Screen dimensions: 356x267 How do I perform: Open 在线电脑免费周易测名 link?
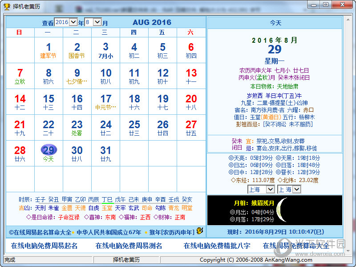click(129, 246)
